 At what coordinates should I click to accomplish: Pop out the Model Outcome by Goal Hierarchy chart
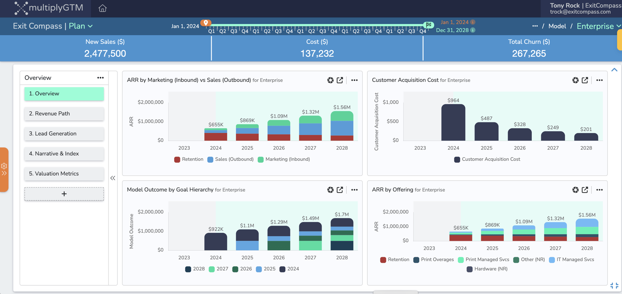[340, 190]
